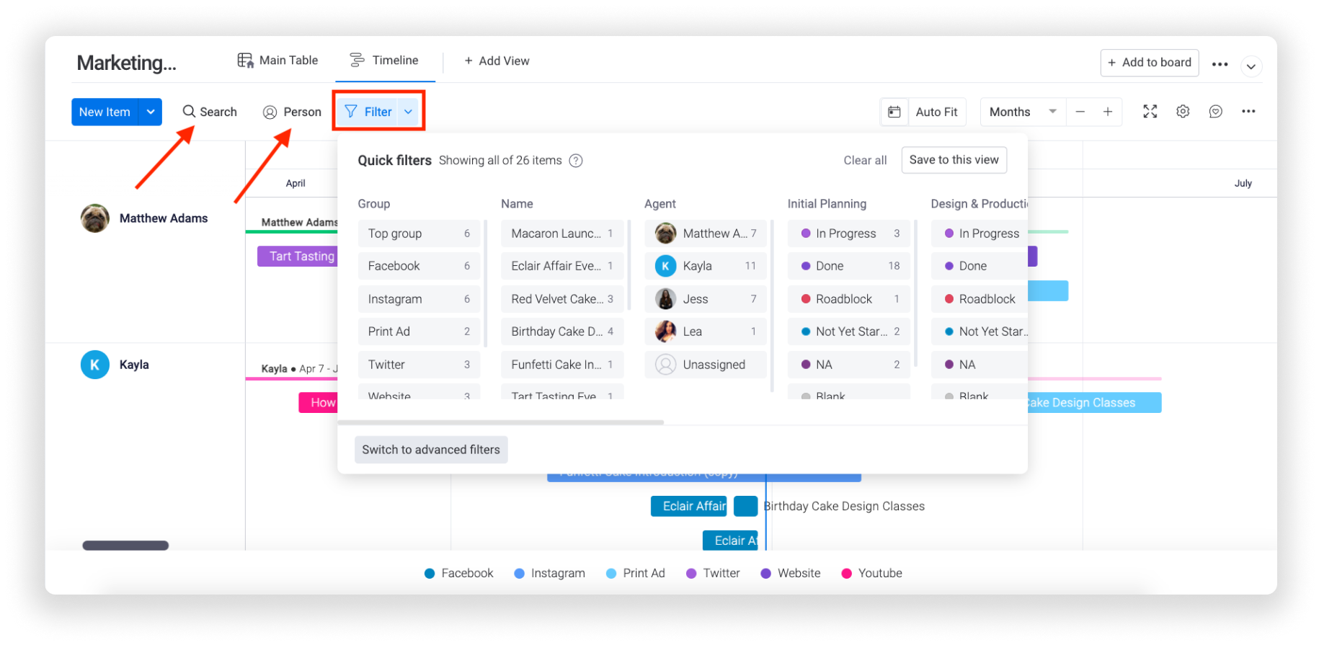The image size is (1319, 645).
Task: Filter by name Funfetti Cake In...
Action: (562, 365)
